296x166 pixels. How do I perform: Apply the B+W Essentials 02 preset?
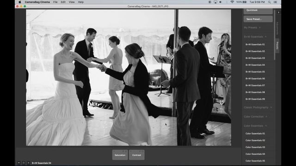255,51
